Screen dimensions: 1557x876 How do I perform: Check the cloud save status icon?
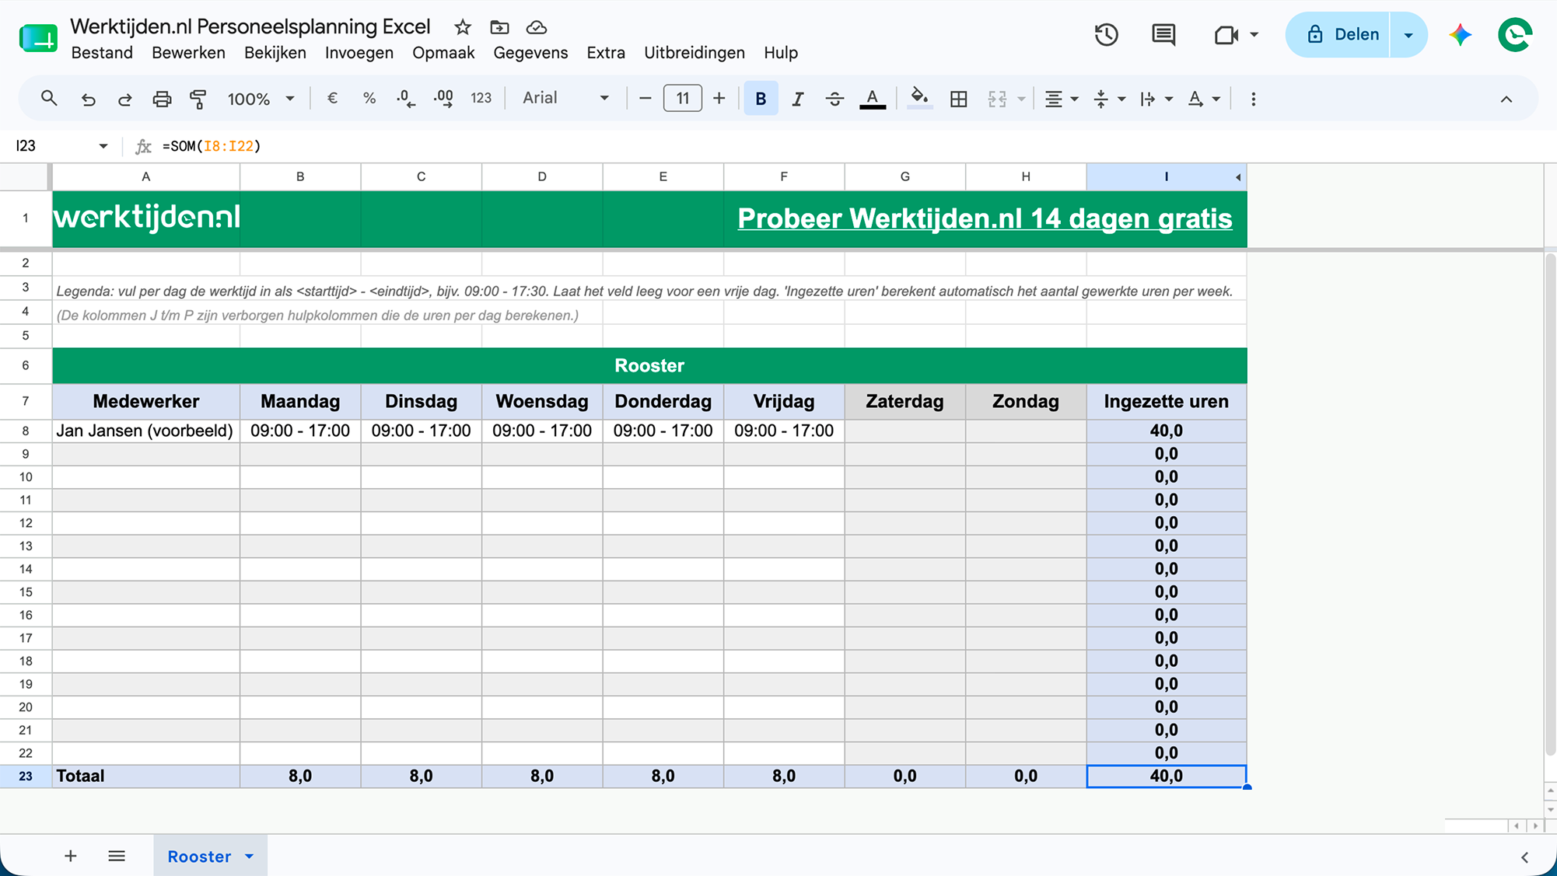(x=537, y=27)
